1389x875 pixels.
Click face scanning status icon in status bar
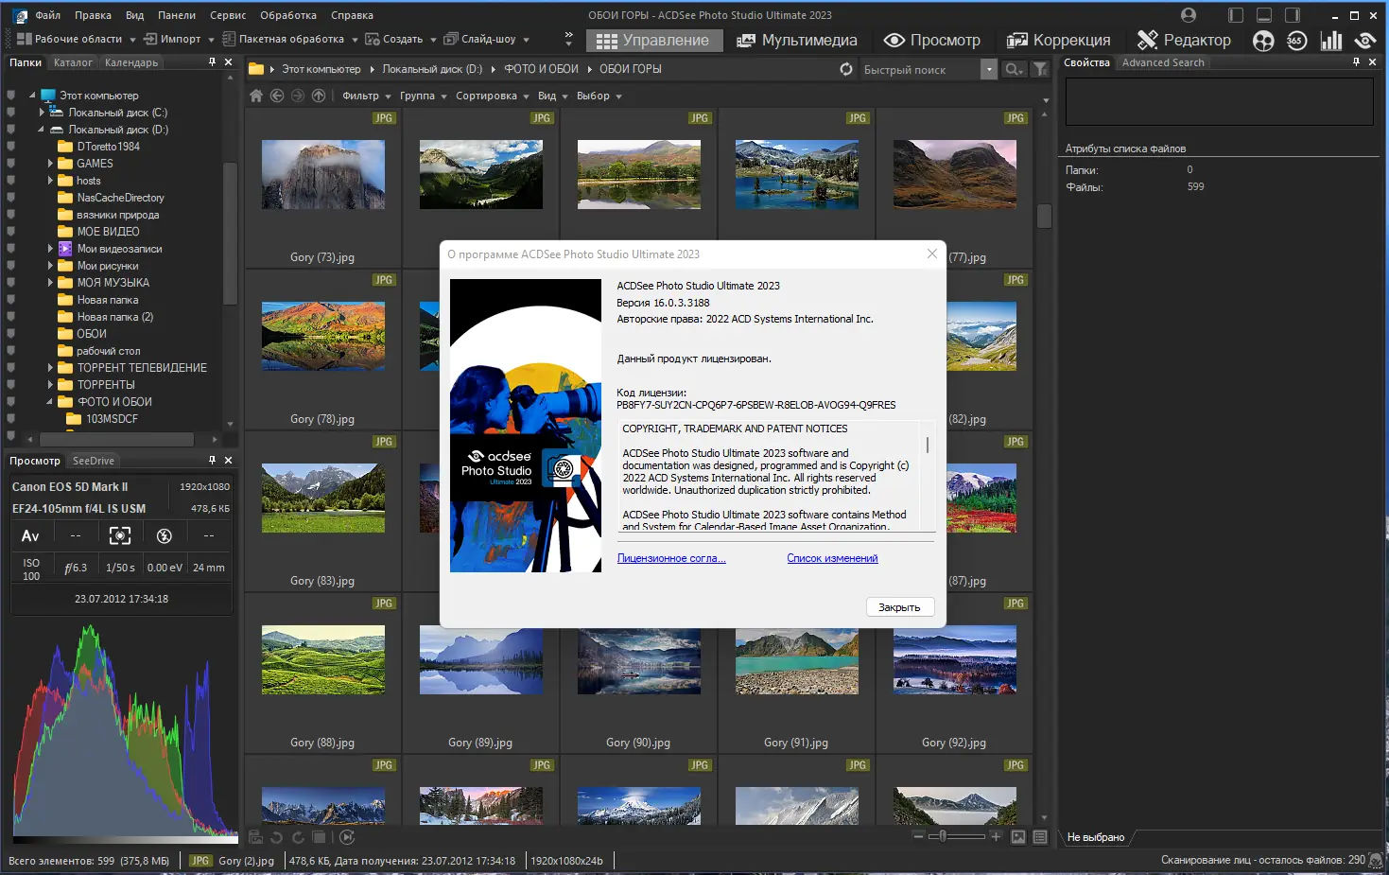[1376, 861]
